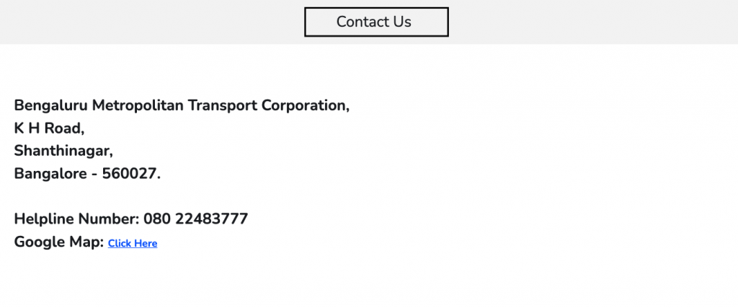
Task: Click the 080 area code
Action: (x=156, y=219)
